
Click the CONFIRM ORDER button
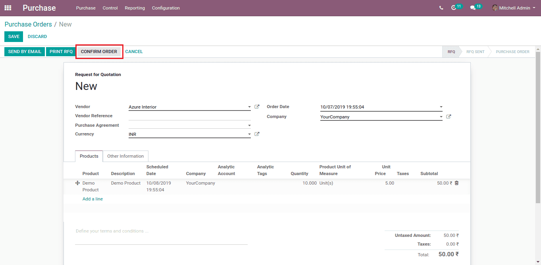99,51
